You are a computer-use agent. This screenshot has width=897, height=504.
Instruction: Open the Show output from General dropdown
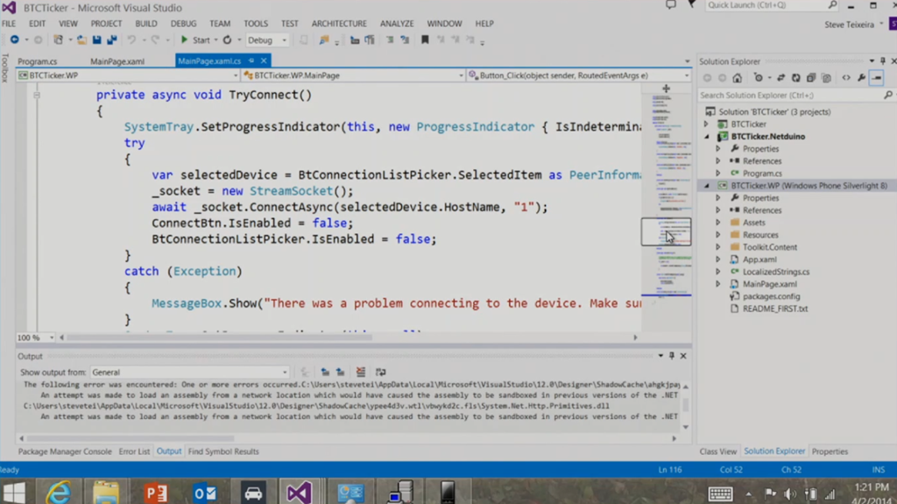(189, 373)
